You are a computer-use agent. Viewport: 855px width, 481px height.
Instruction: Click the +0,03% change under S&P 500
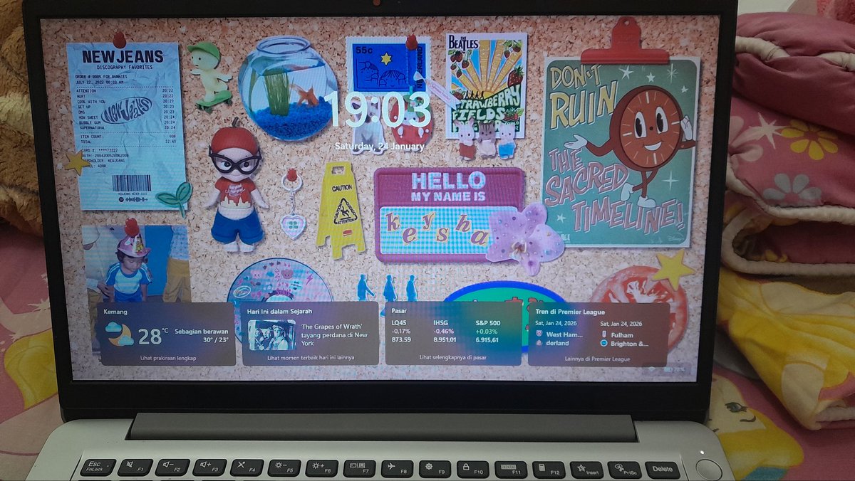click(x=487, y=331)
